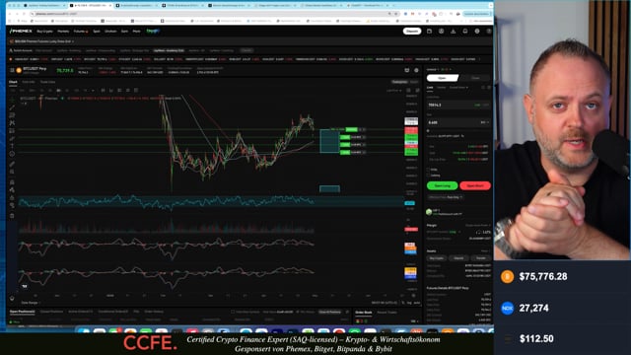Open the Closed Positions tab
The height and width of the screenshot is (355, 631).
51,312
